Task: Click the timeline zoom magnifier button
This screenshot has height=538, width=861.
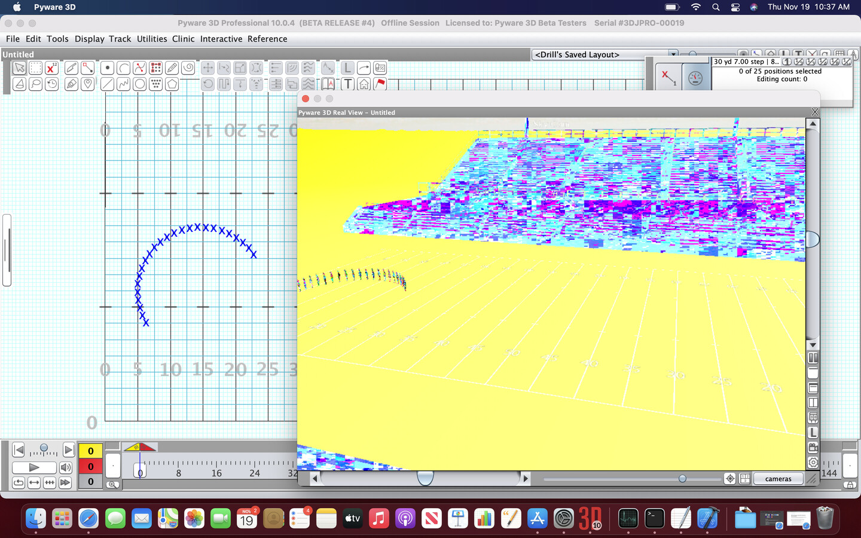Action: tap(112, 484)
